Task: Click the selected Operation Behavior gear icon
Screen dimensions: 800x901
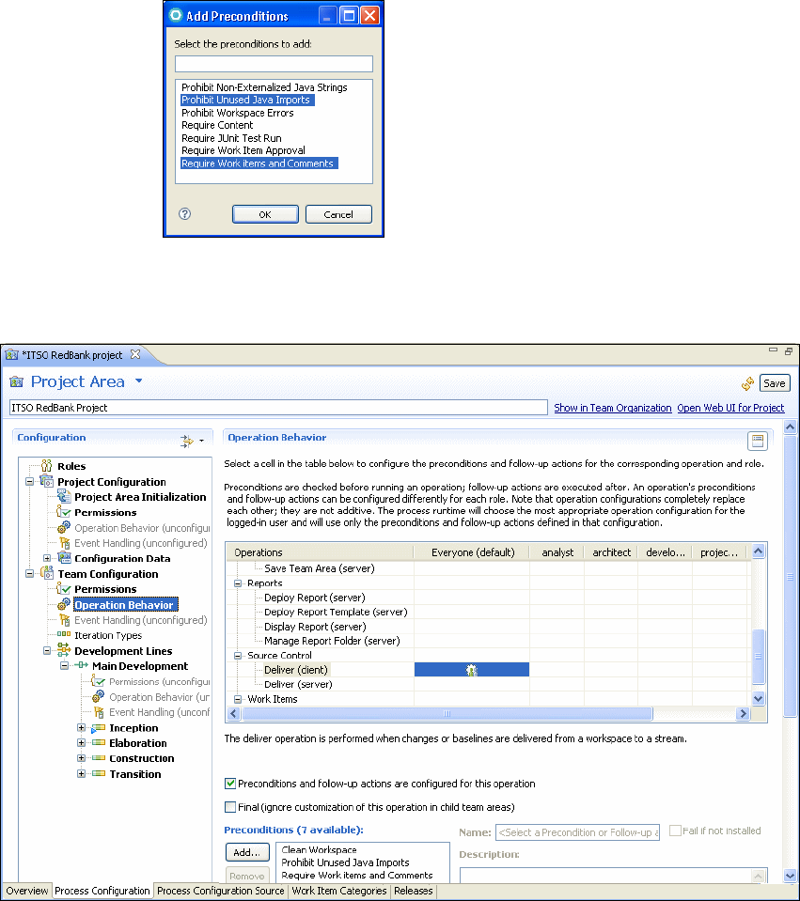Action: tap(64, 604)
